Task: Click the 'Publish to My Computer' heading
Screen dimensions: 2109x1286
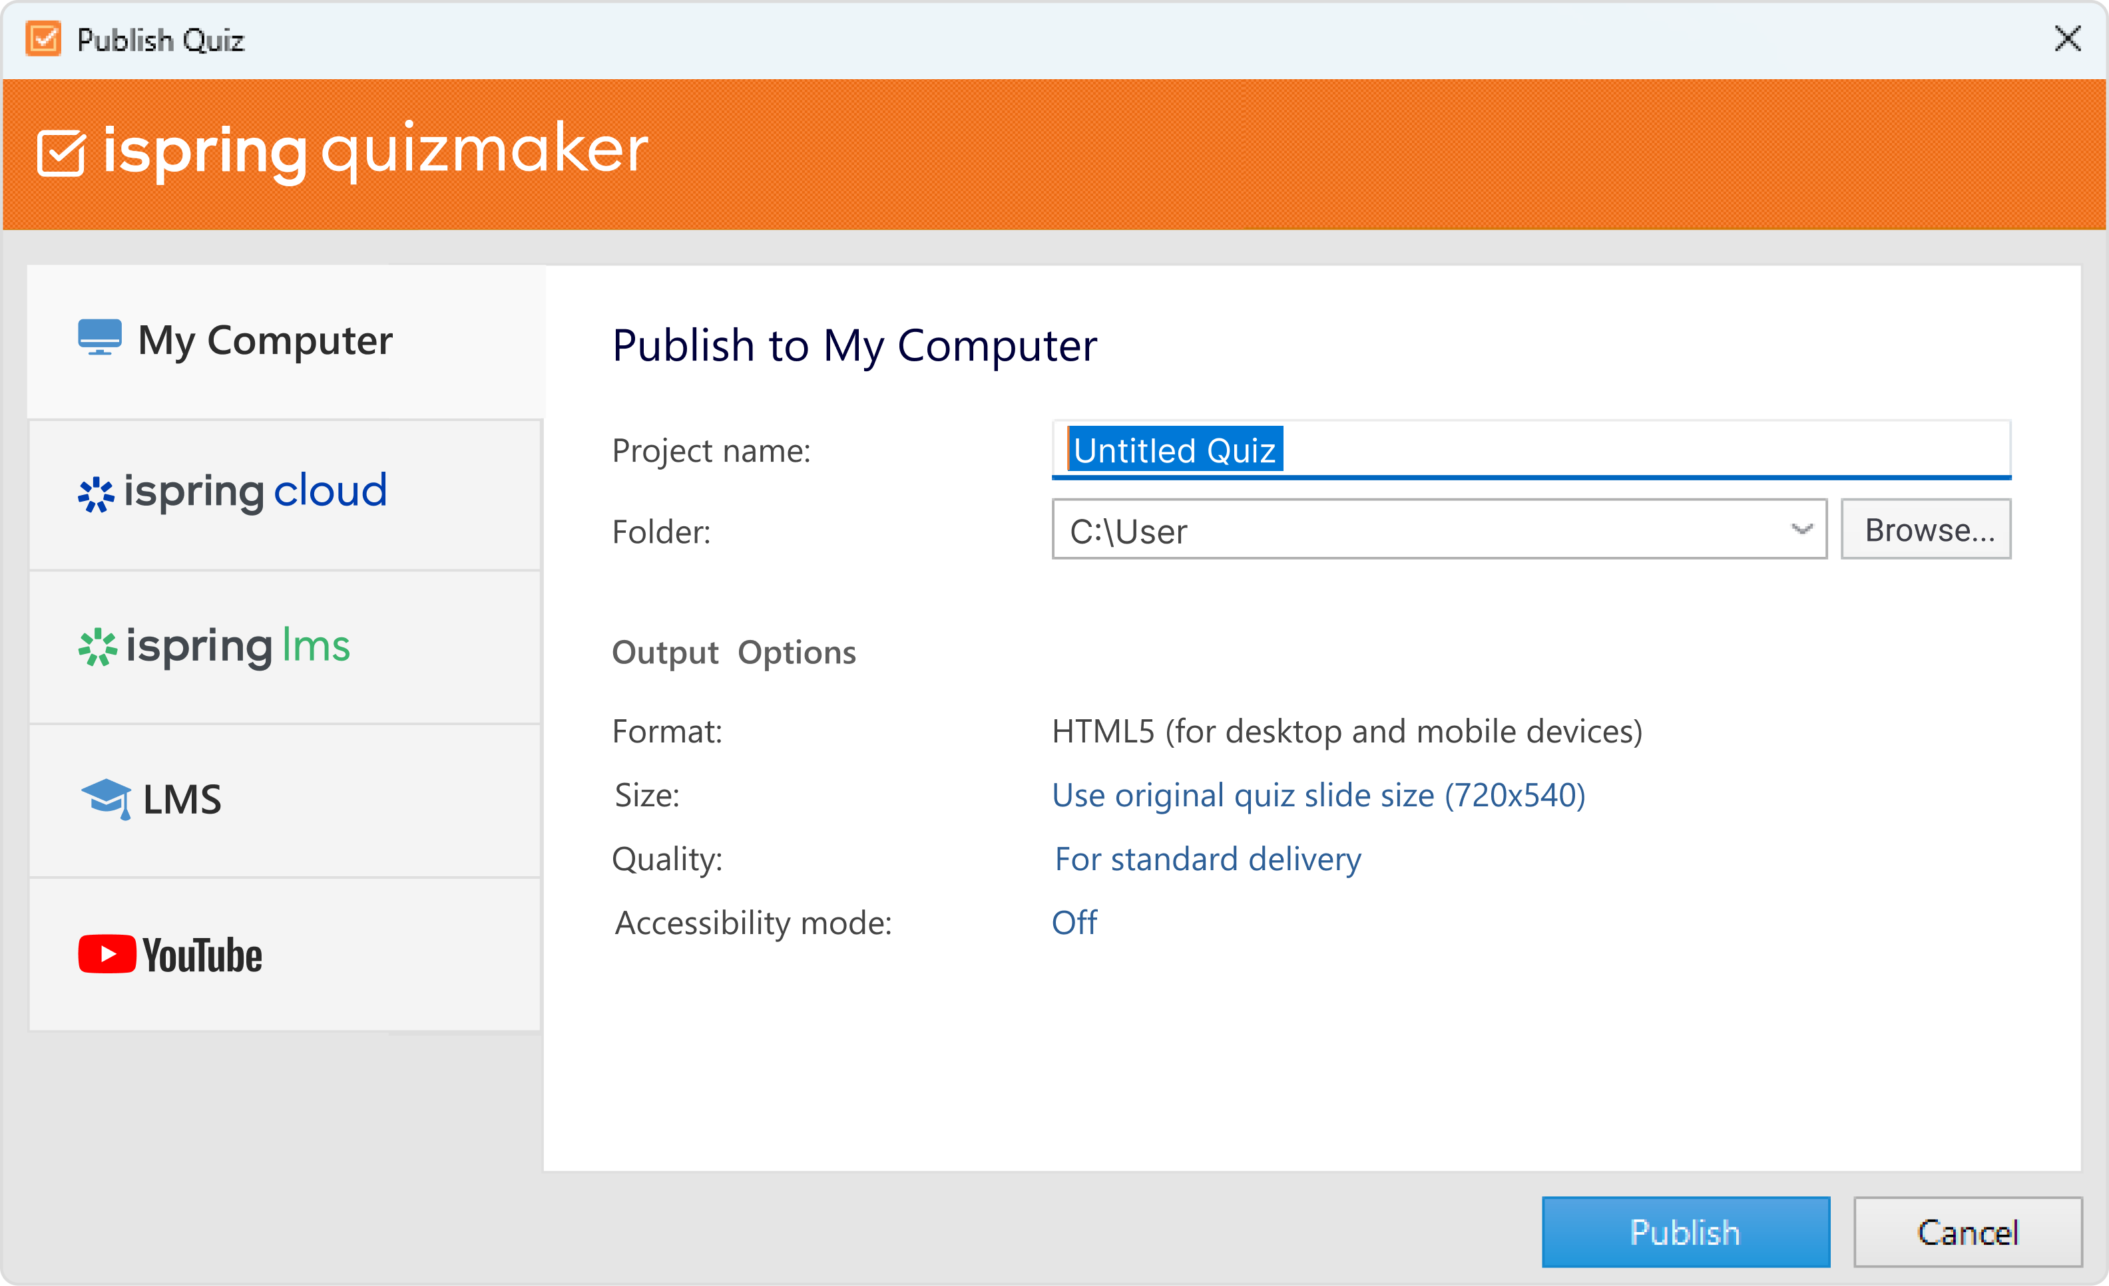Action: (x=854, y=346)
